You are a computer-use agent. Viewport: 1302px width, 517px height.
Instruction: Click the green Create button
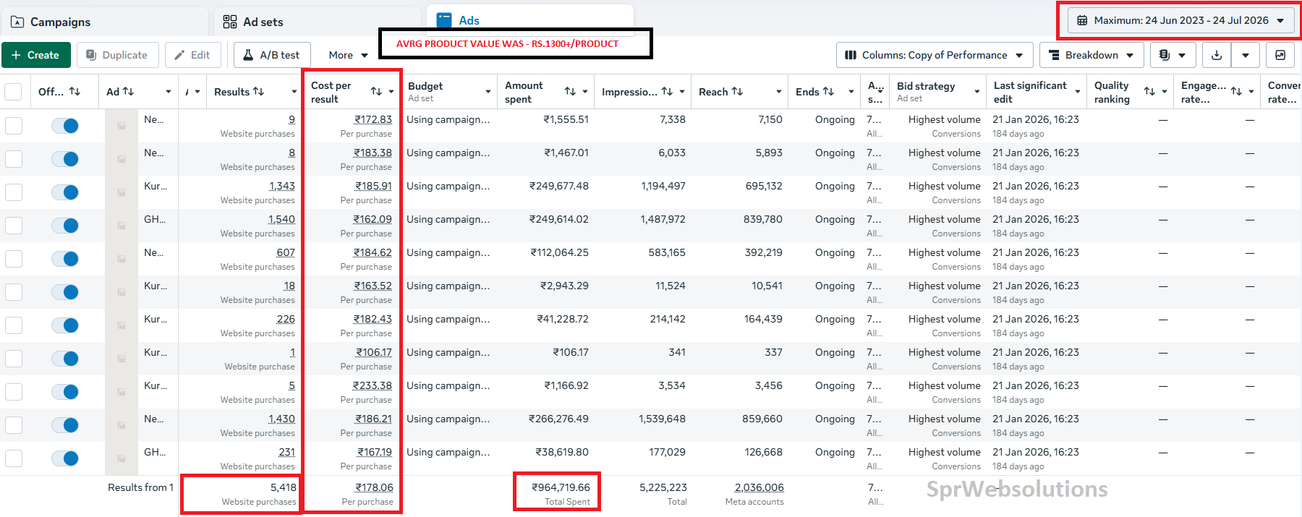(35, 55)
